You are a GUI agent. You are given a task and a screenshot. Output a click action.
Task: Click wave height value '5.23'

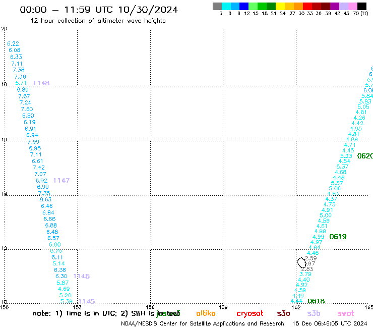click(346, 156)
